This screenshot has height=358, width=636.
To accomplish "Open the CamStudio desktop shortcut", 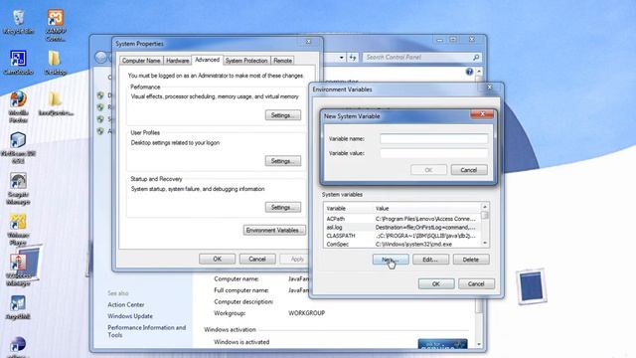I will click(18, 63).
